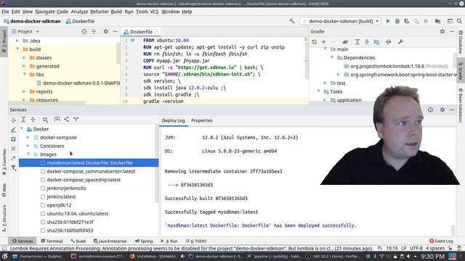Execute Gradle task elephant icon
The image size is (465, 261).
(x=345, y=42)
